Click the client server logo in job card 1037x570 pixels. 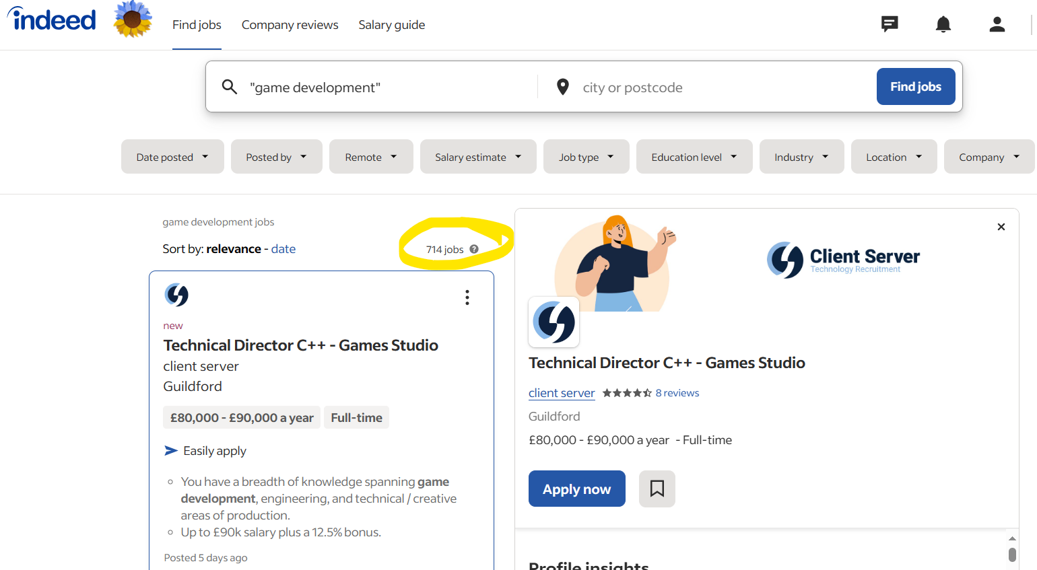tap(176, 295)
